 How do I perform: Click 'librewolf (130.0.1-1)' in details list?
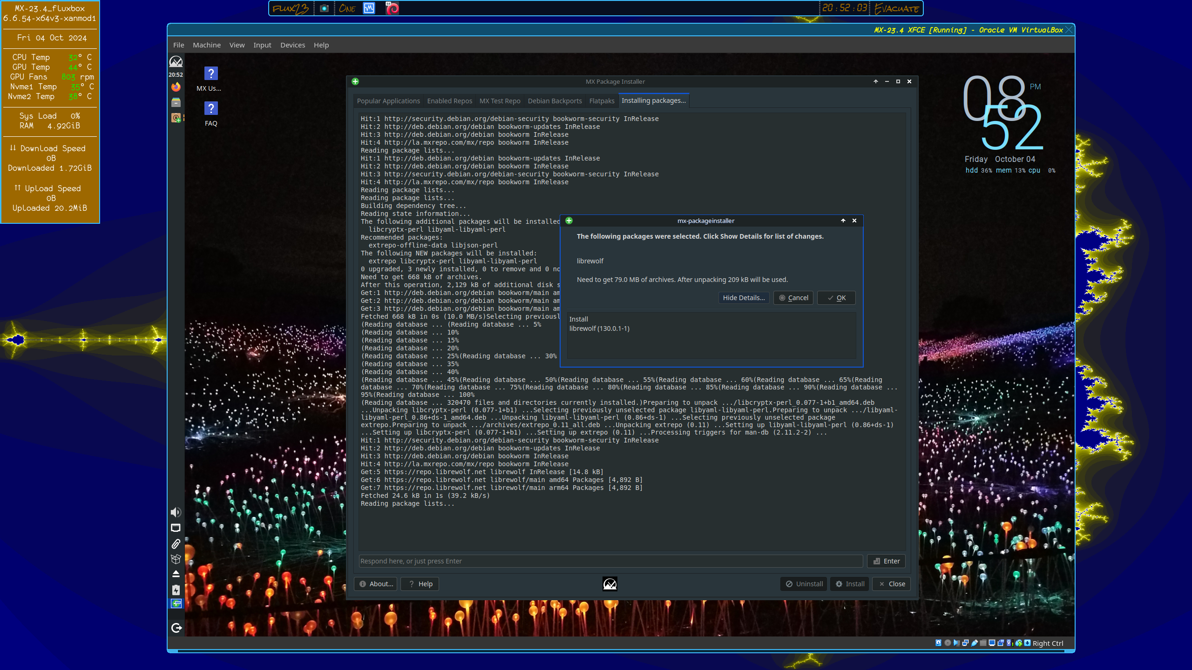(599, 328)
